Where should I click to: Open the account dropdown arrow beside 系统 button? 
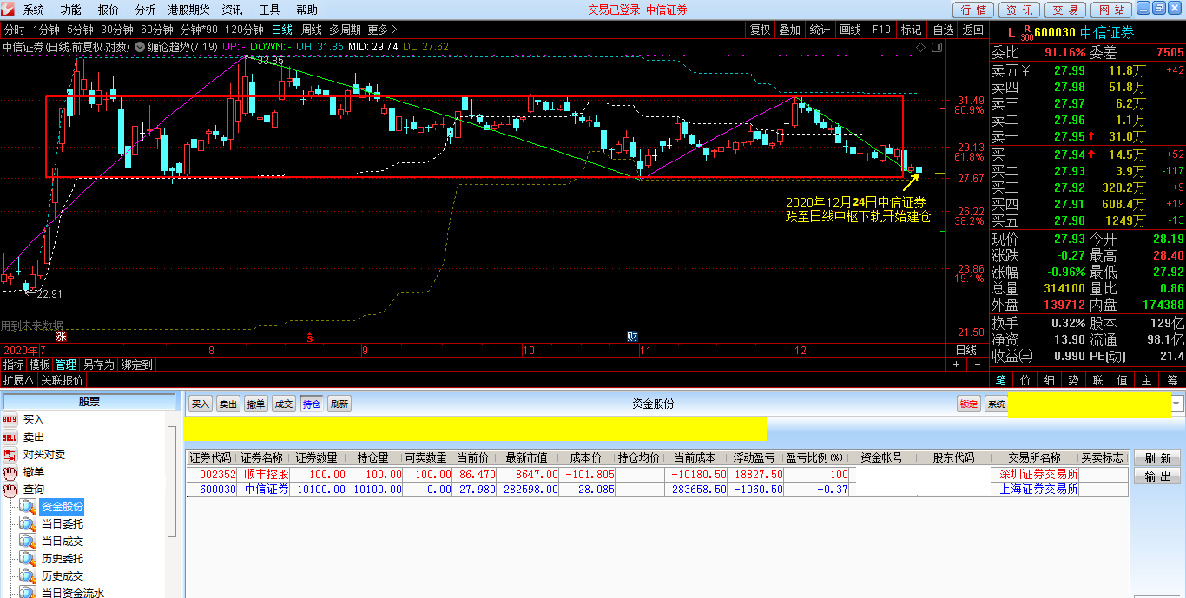point(1177,404)
